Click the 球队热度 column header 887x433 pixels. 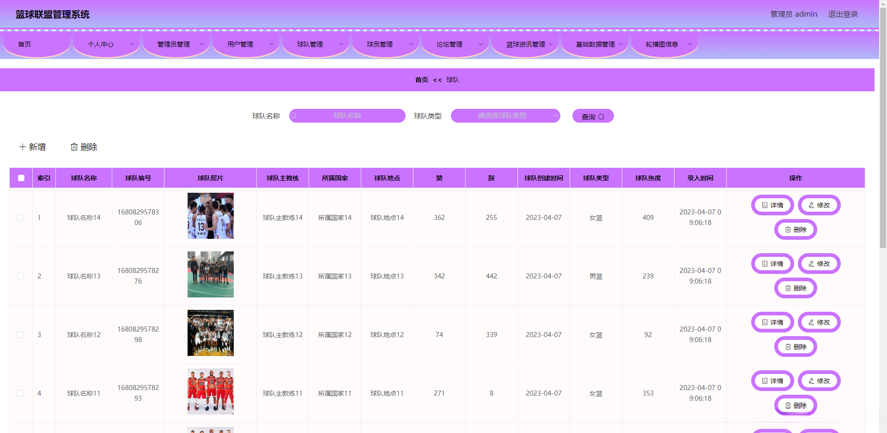click(648, 178)
